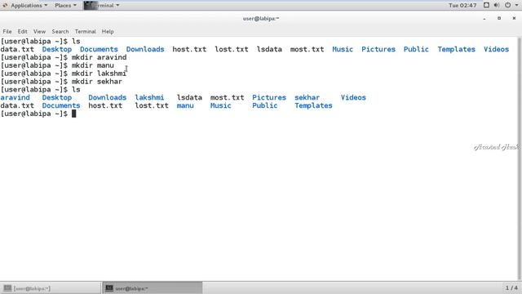
Task: Click 'lsdata' in the second ls output
Action: 189,97
